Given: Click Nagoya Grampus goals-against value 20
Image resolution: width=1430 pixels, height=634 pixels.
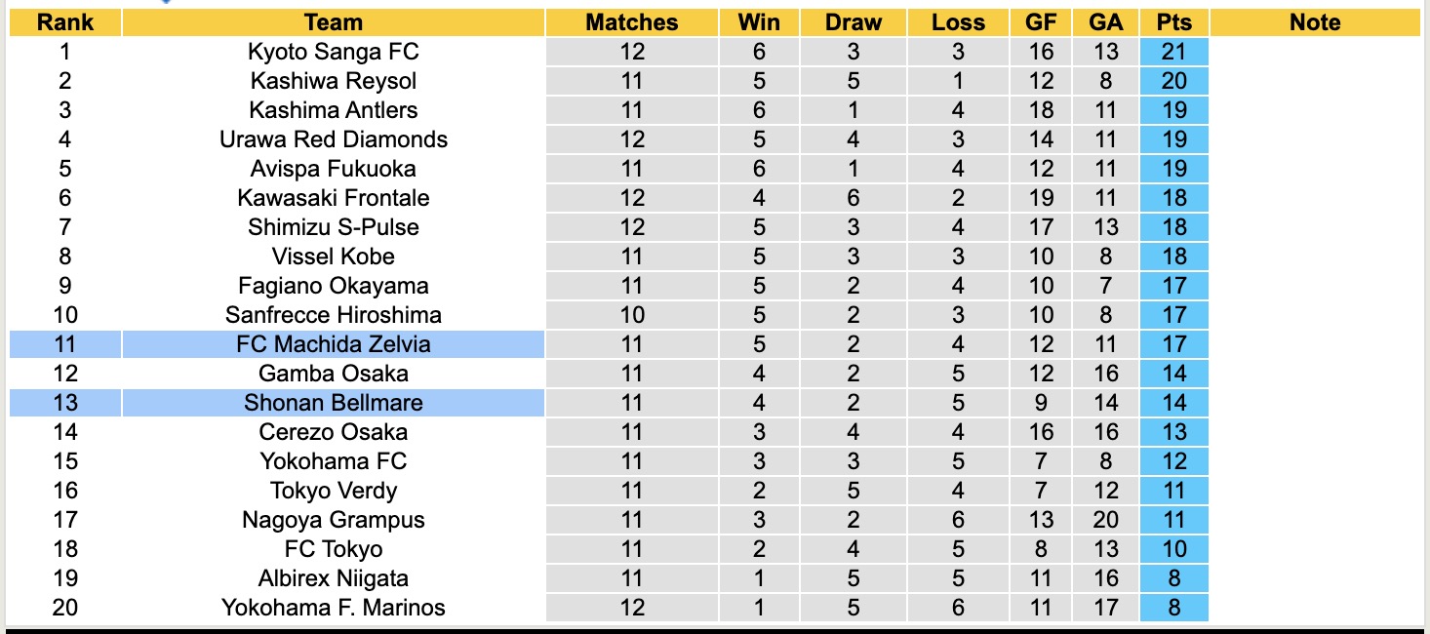Looking at the screenshot, I should (1105, 520).
